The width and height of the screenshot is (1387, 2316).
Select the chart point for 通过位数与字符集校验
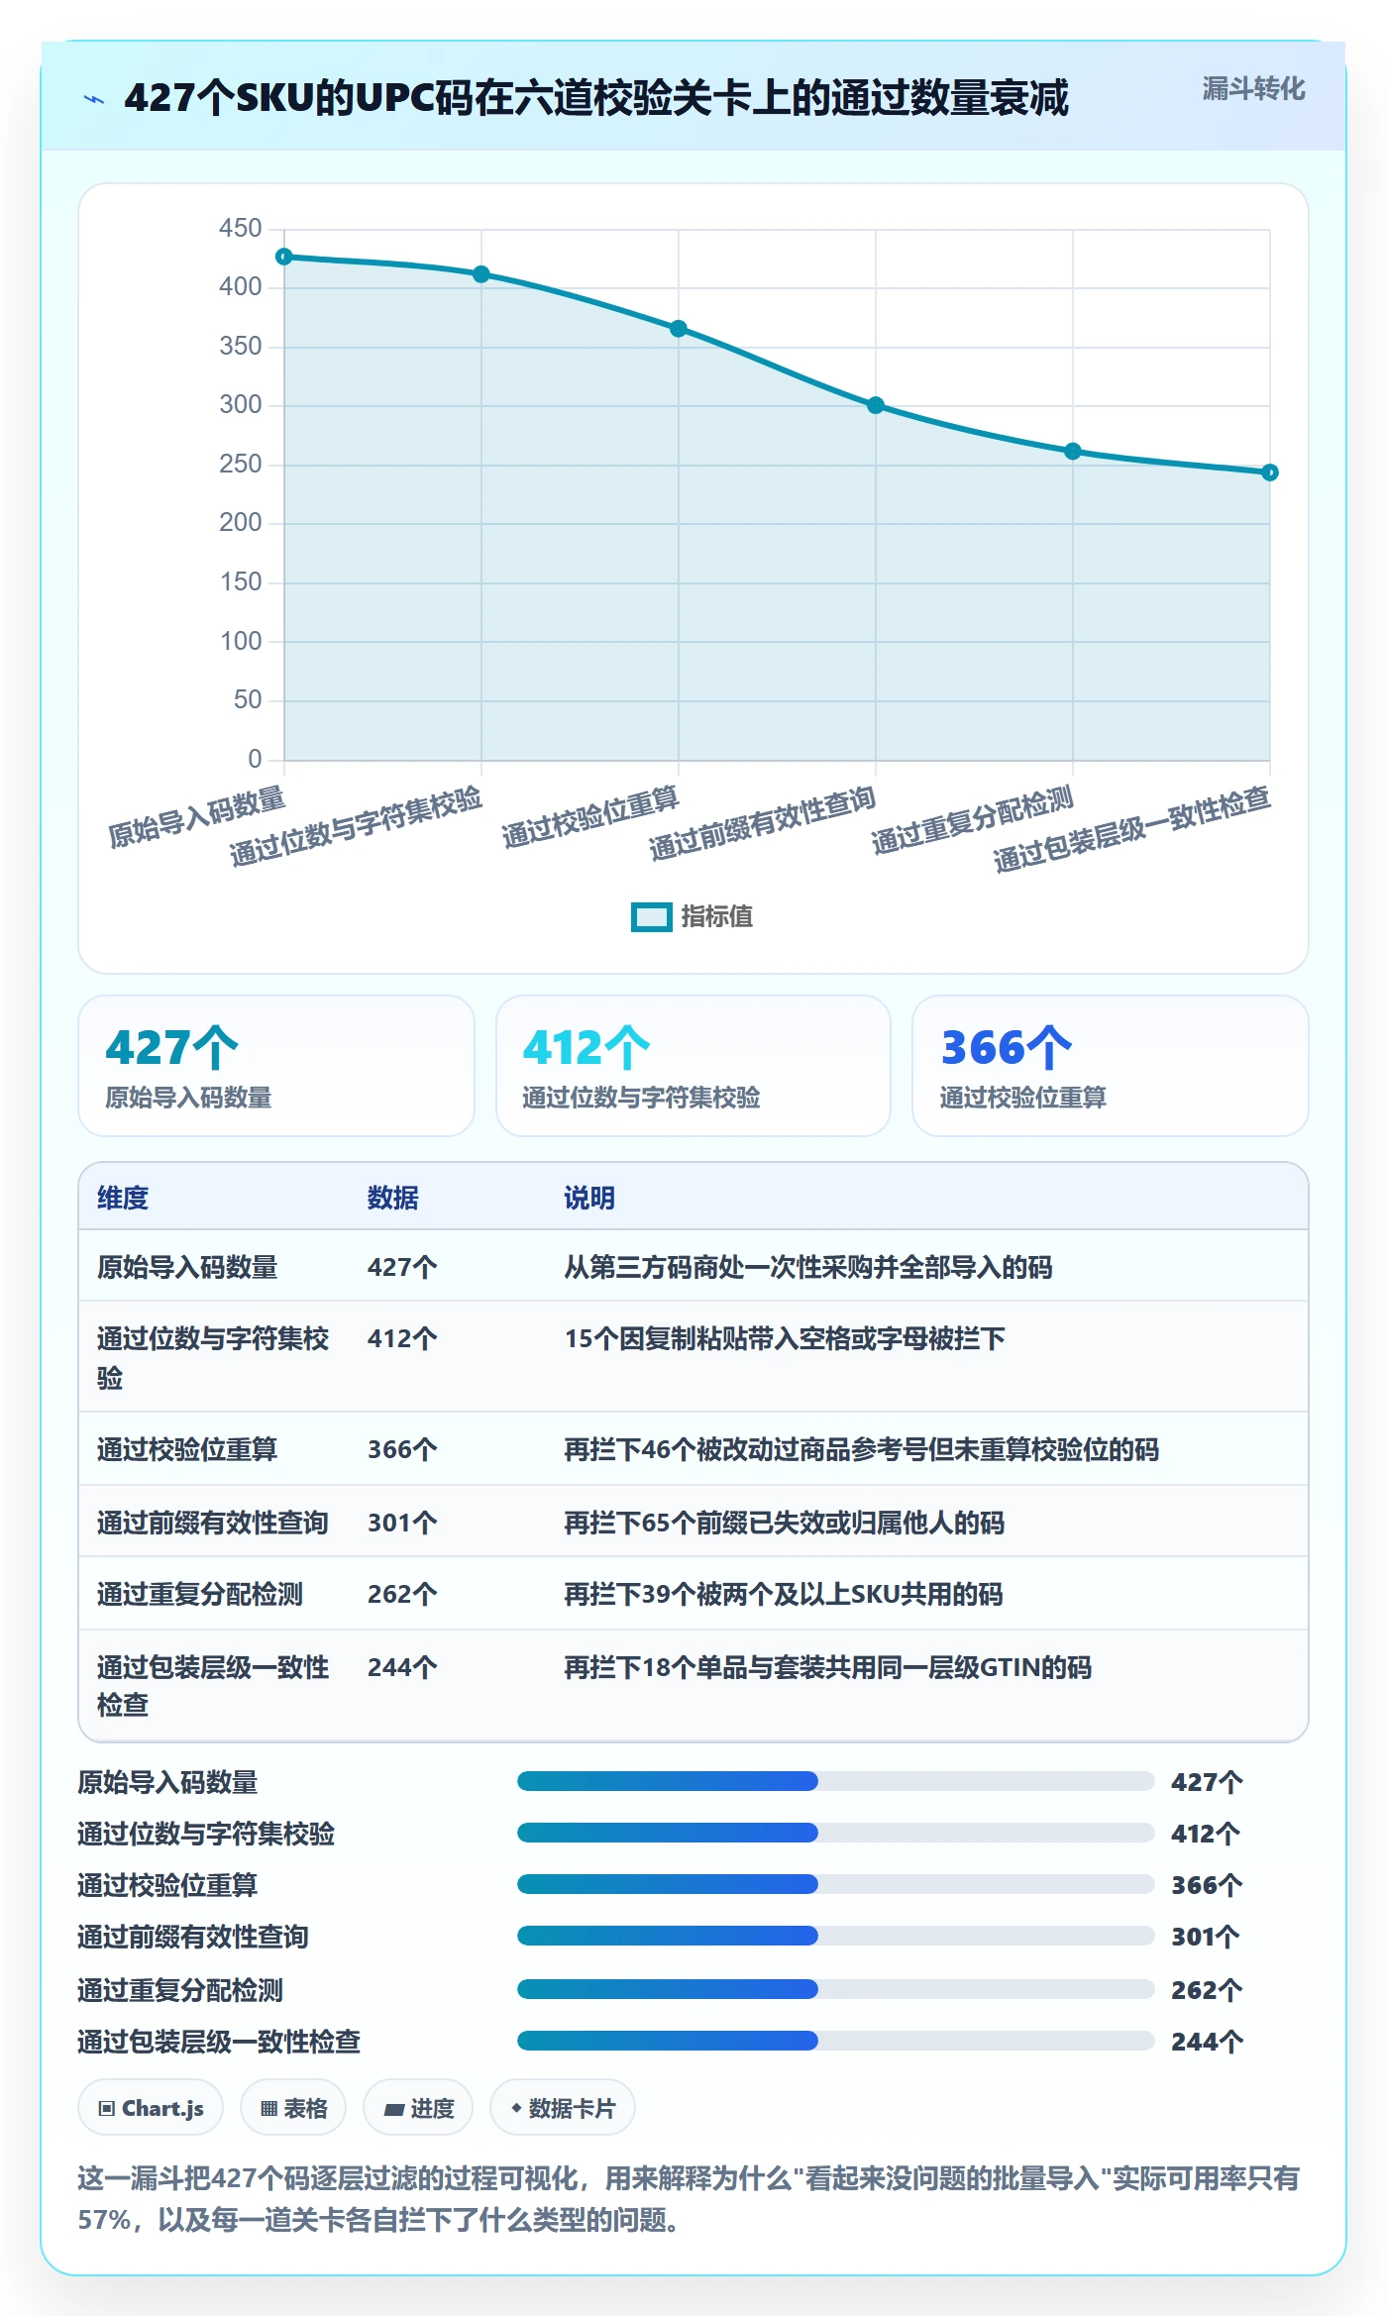pyautogui.click(x=481, y=274)
